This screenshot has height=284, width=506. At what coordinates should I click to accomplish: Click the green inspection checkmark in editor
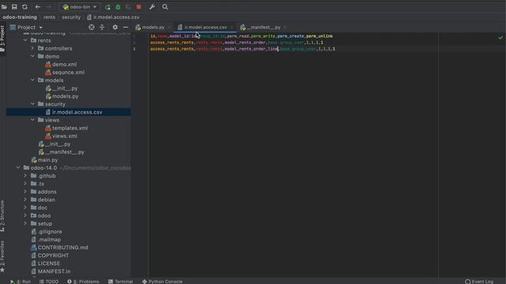tap(500, 37)
